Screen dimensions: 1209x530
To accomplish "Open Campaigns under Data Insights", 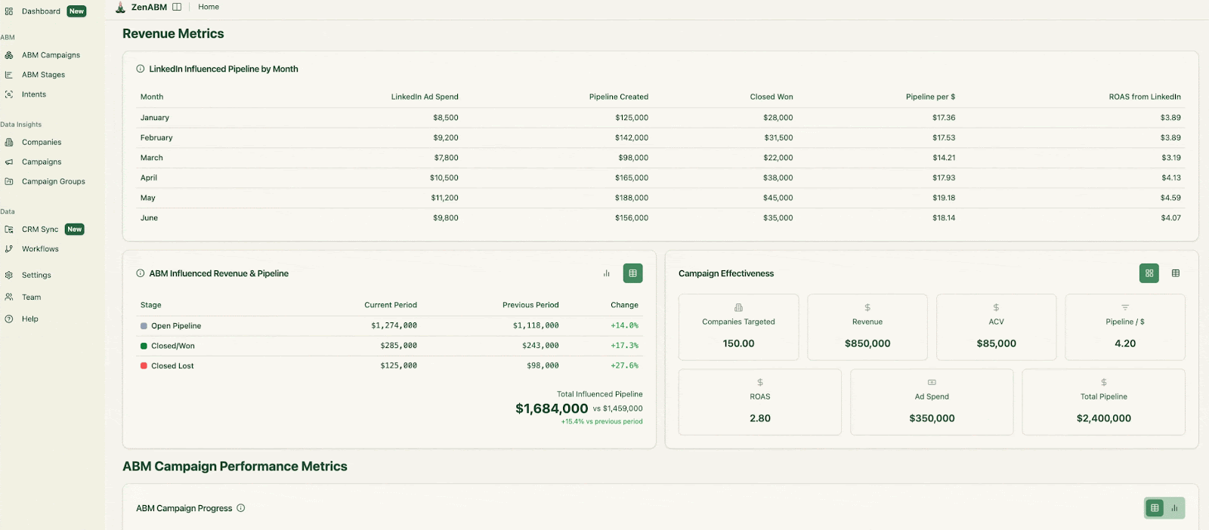I will 42,162.
